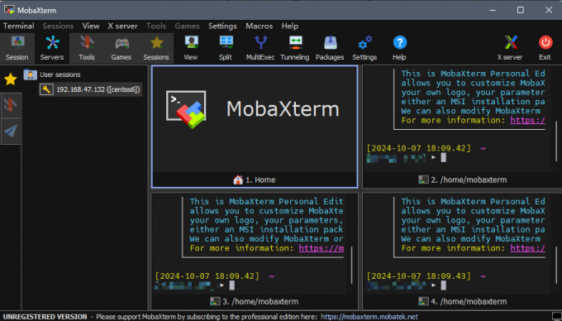
Task: Toggle the X server toolbar button
Action: pyautogui.click(x=510, y=49)
